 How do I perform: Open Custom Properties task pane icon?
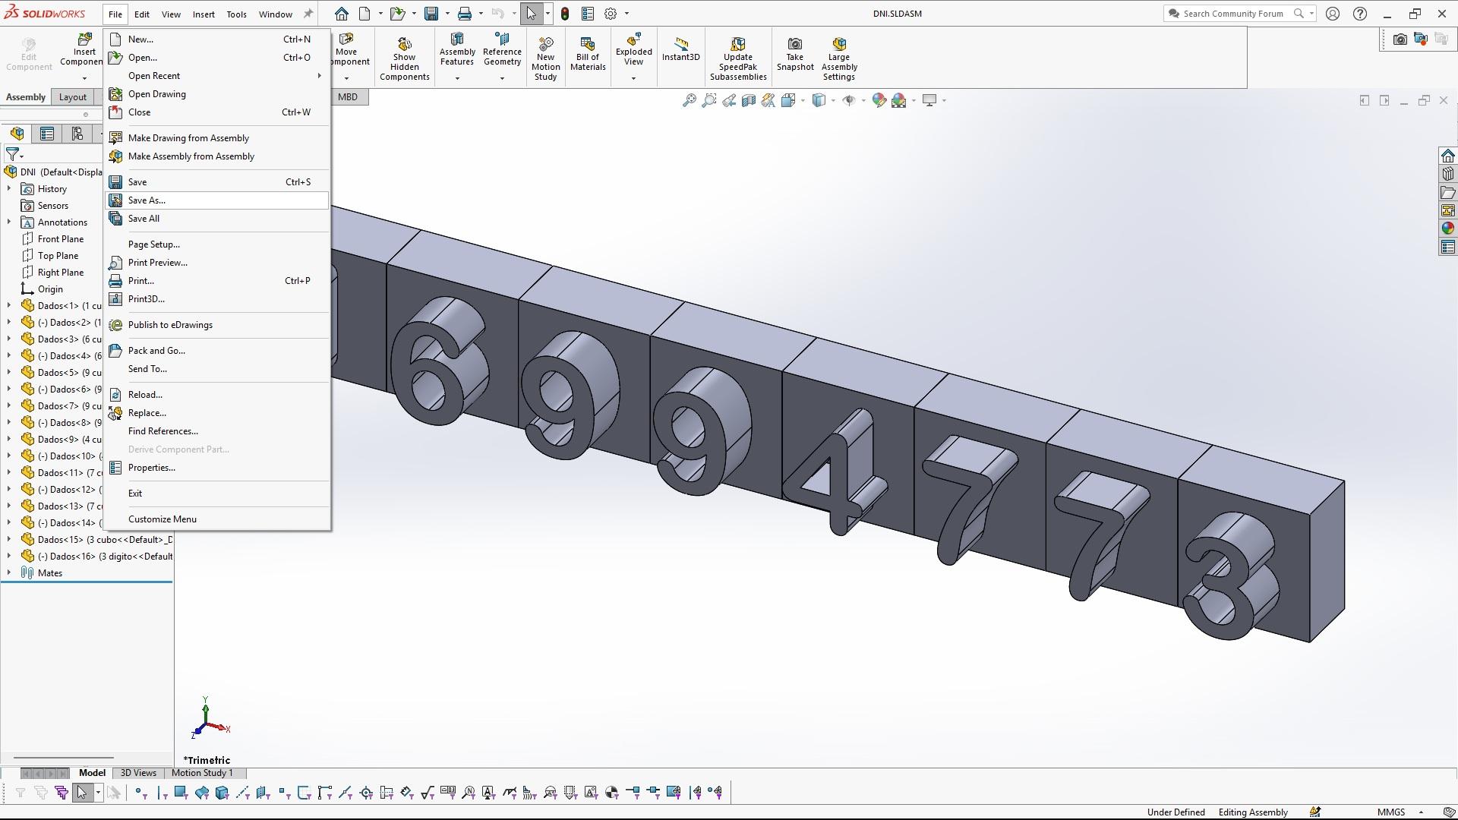pyautogui.click(x=1447, y=248)
